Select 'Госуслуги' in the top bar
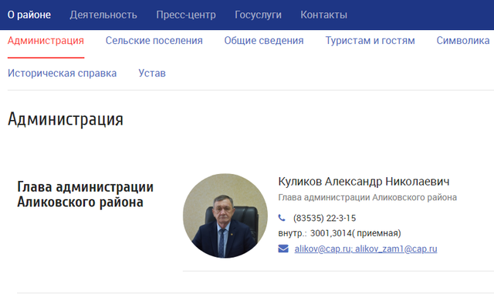The height and width of the screenshot is (294, 494). [258, 15]
